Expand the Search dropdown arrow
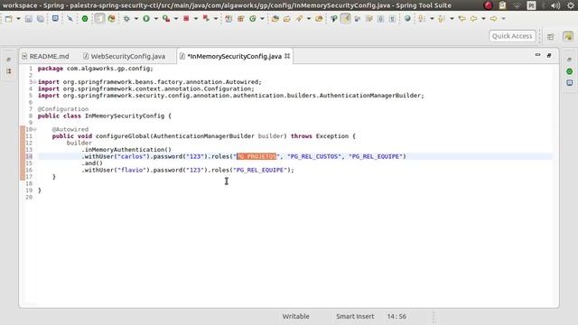 309,18
